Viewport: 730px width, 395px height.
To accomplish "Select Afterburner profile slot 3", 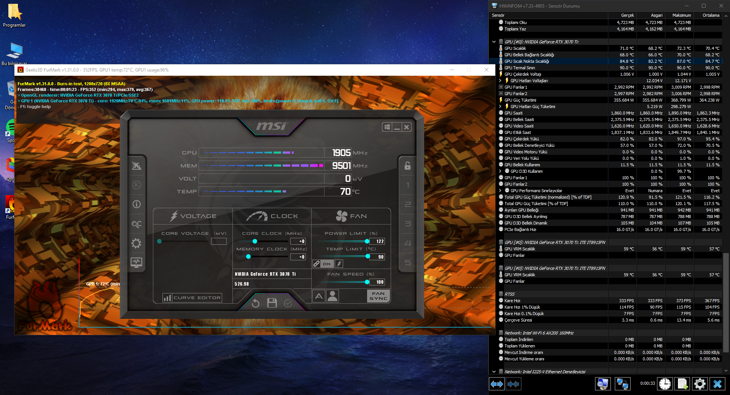I will [407, 224].
